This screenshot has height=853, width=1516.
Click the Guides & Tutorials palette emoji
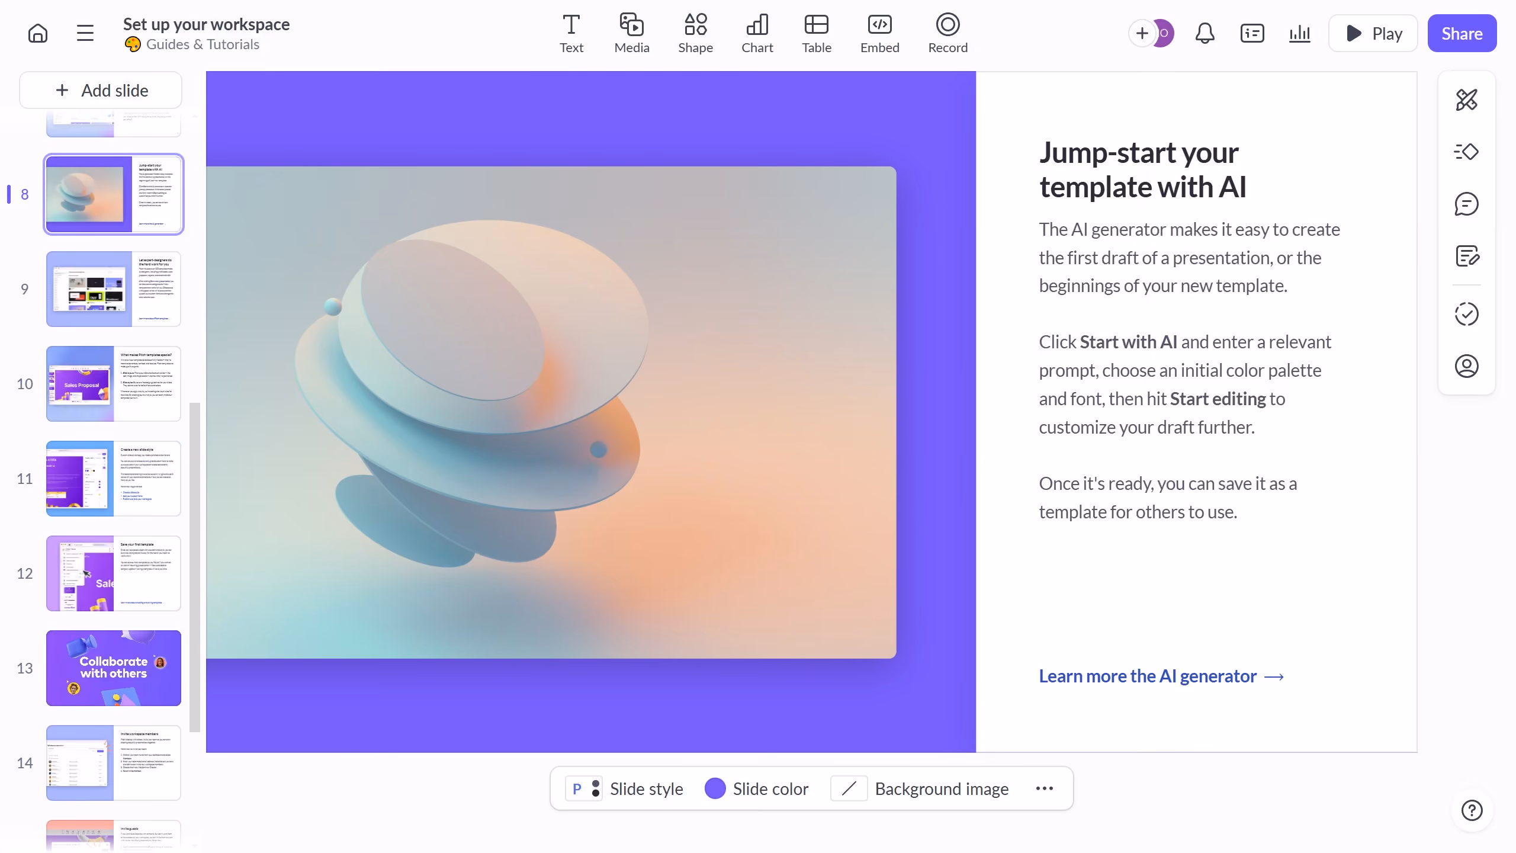pos(133,44)
